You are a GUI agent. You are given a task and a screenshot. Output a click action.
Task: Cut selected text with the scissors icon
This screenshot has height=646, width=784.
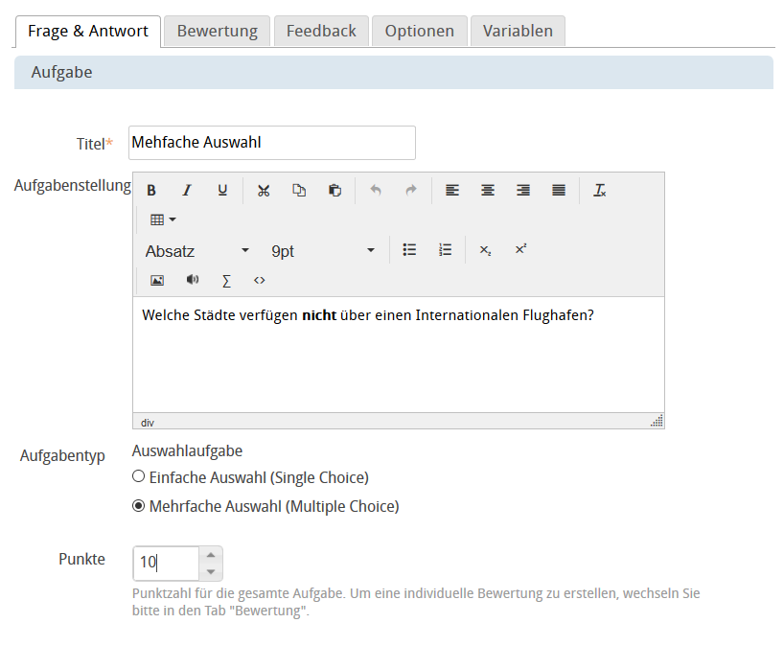click(x=264, y=191)
